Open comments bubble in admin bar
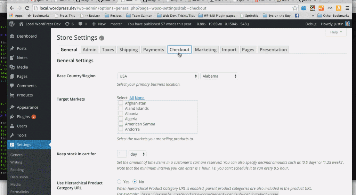The width and height of the screenshot is (356, 195). [82, 24]
